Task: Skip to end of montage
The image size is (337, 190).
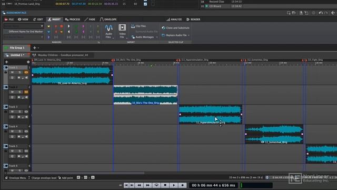Action: click(x=132, y=185)
